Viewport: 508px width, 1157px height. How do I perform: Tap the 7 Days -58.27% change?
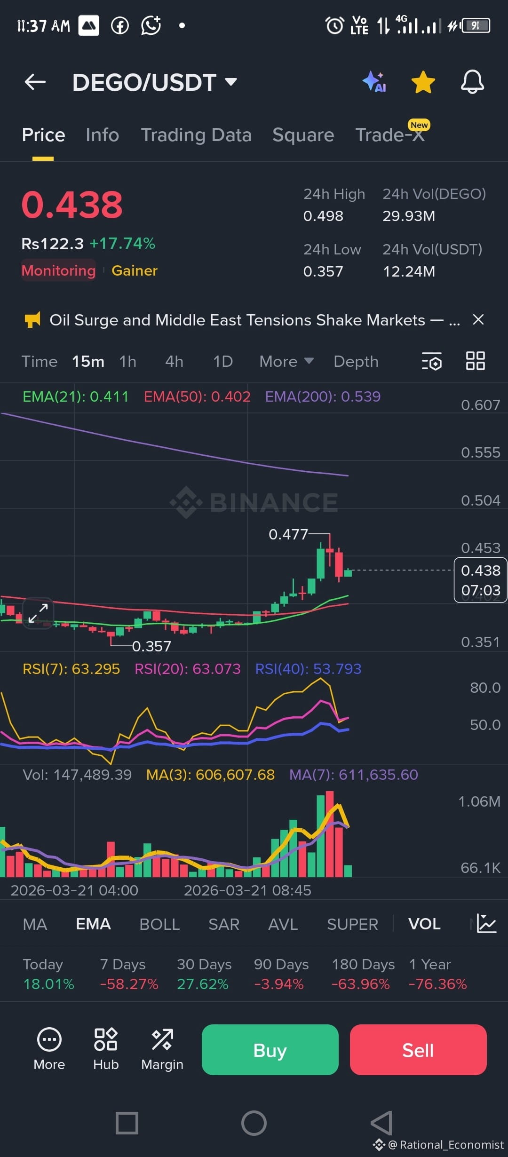(x=129, y=974)
